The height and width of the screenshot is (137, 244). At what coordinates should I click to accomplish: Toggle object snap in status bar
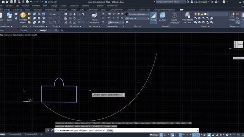pos(198,135)
